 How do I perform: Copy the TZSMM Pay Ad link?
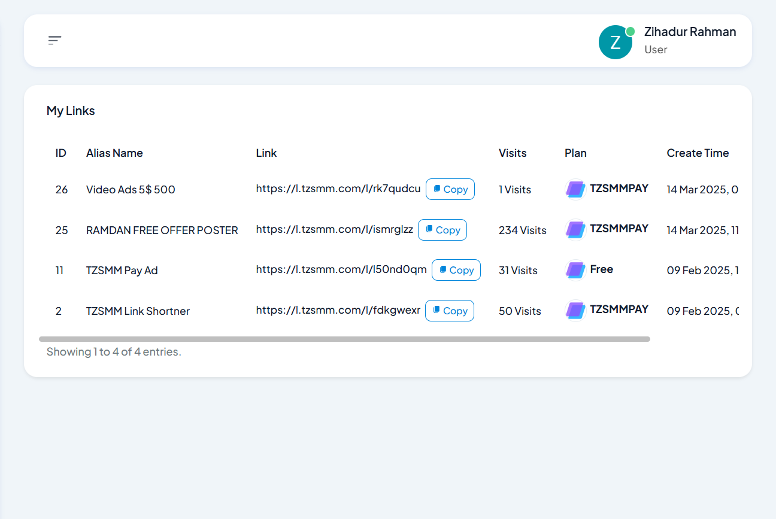coord(456,269)
